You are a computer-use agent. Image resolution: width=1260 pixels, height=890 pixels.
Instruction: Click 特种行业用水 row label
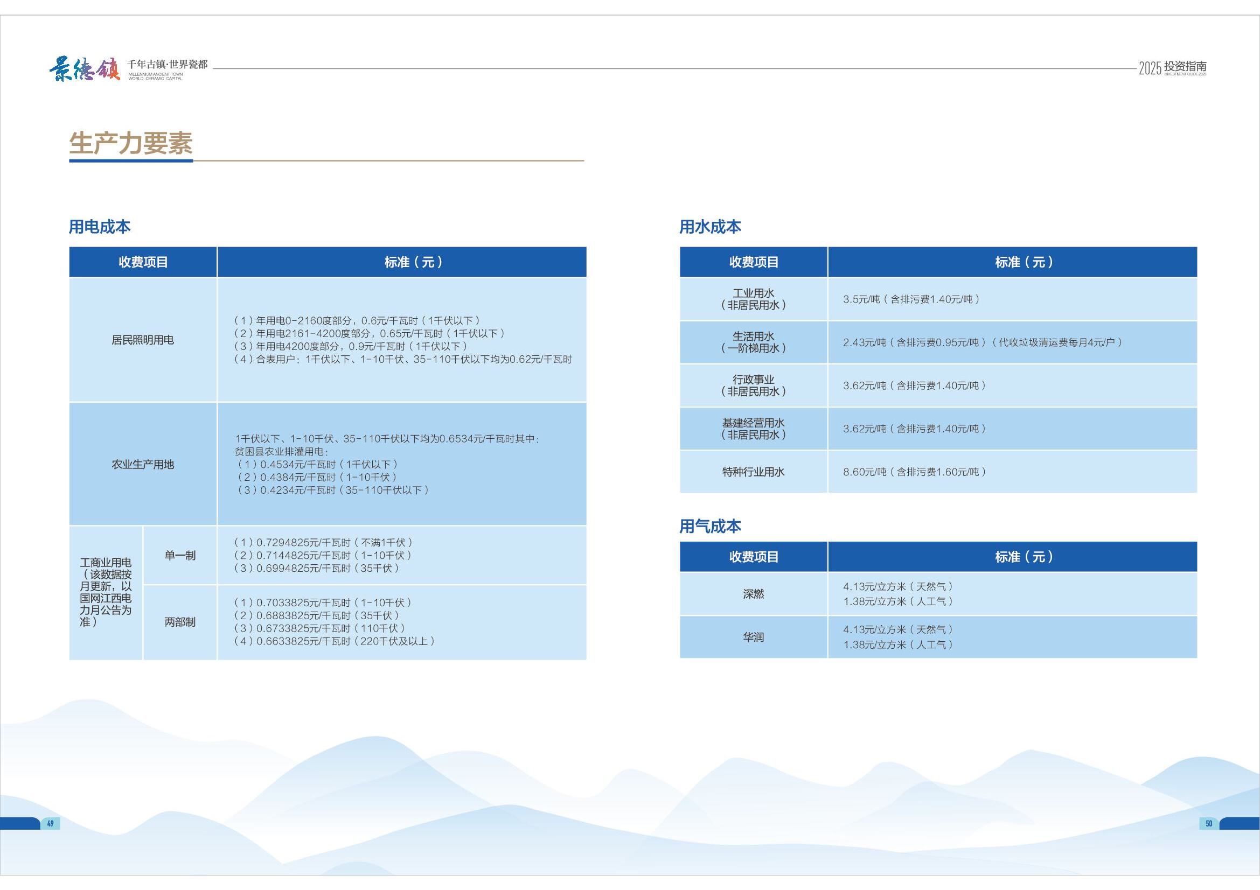[x=753, y=472]
